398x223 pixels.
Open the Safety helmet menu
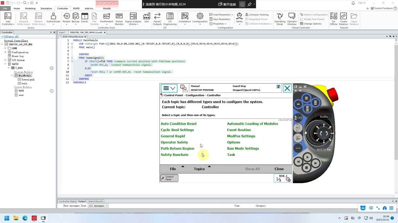click(239, 19)
